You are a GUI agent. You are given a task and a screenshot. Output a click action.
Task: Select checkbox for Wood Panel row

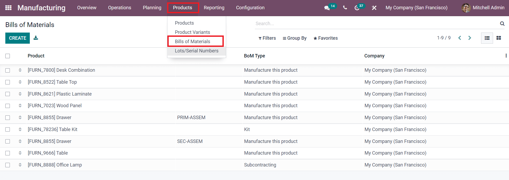pyautogui.click(x=7, y=106)
